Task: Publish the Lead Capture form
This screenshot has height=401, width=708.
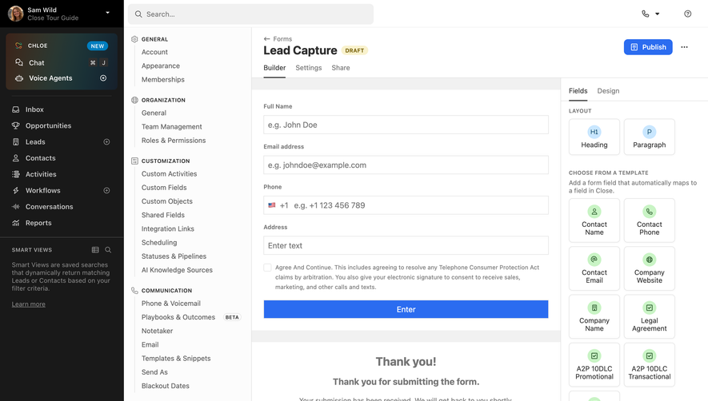Action: click(648, 47)
